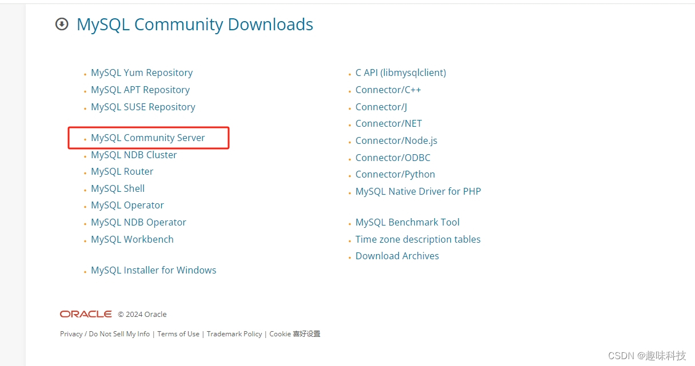Screen dimensions: 695x366
Task: Open the Privacy / Do Not Sell My Info link
Action: click(105, 334)
